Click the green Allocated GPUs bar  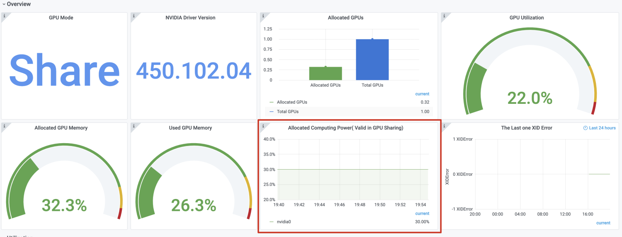point(326,73)
